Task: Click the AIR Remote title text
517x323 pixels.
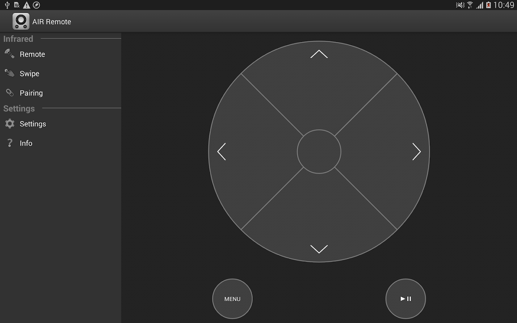Action: [52, 22]
